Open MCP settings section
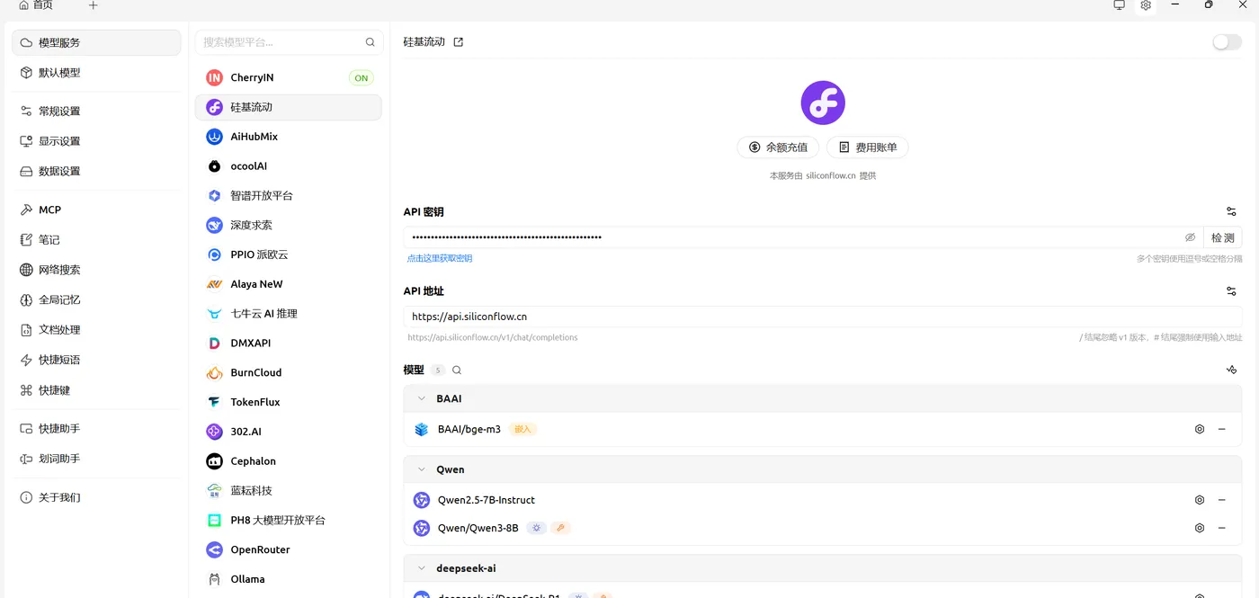 point(96,210)
